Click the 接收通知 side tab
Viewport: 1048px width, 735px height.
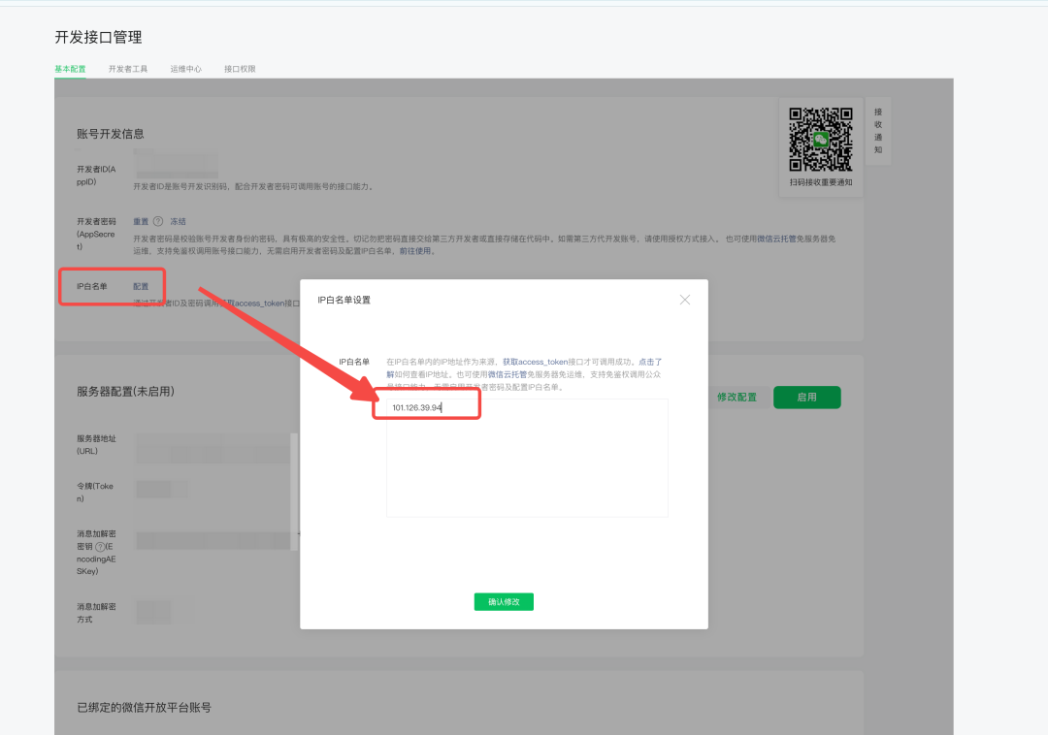[878, 131]
